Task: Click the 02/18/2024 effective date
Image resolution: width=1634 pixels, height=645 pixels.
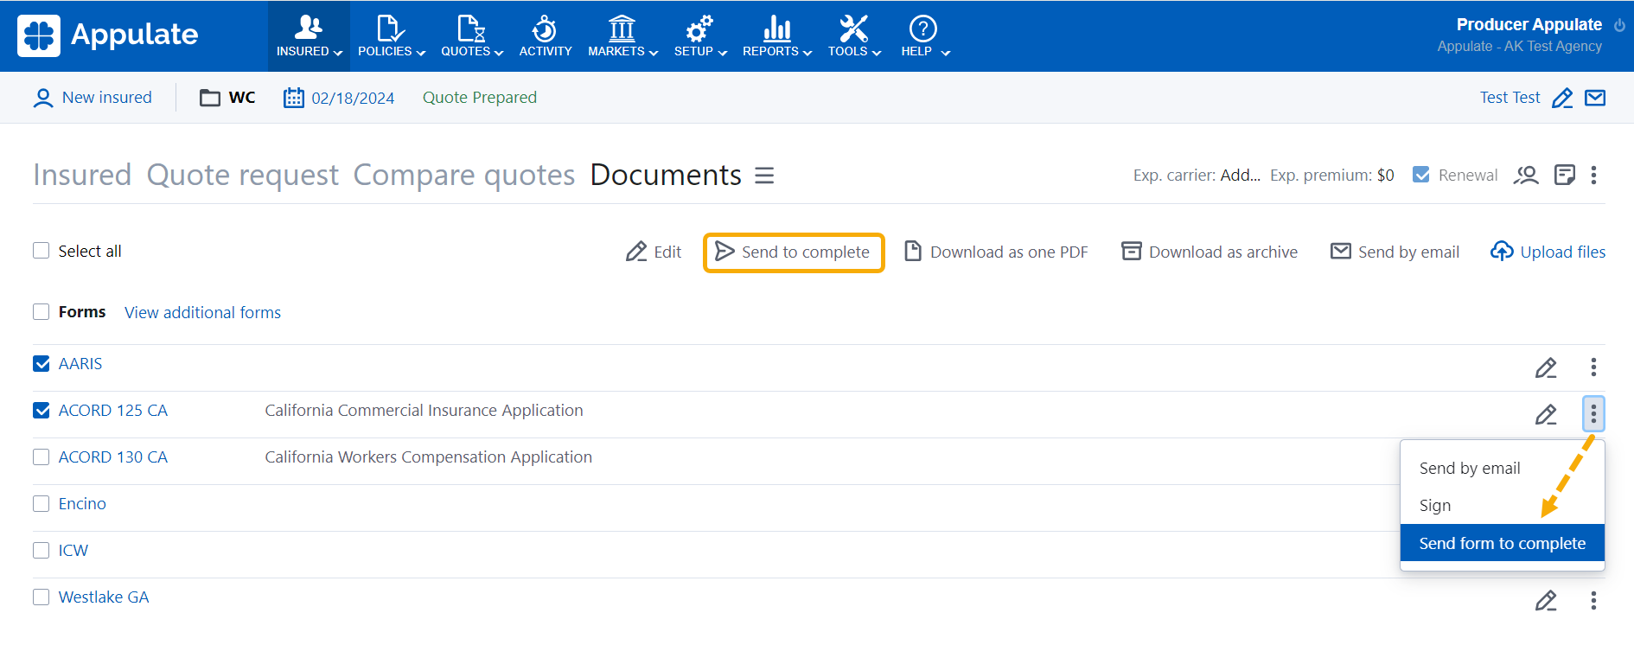Action: coord(352,99)
